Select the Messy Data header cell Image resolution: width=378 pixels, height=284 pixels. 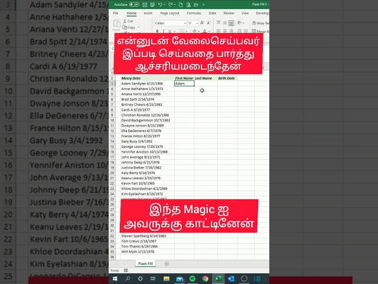click(x=147, y=78)
